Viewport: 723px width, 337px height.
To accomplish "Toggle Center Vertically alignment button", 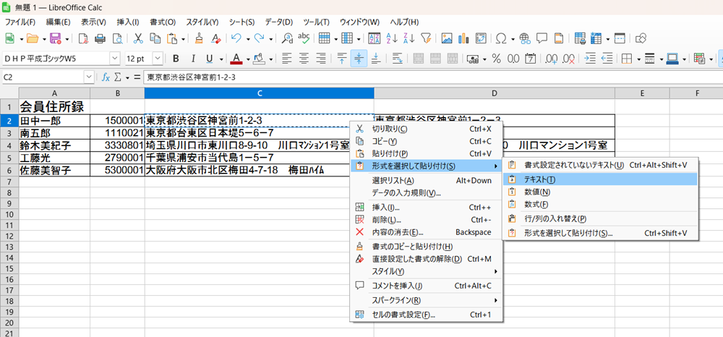I will pyautogui.click(x=359, y=59).
